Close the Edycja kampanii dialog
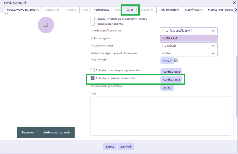 234,3
